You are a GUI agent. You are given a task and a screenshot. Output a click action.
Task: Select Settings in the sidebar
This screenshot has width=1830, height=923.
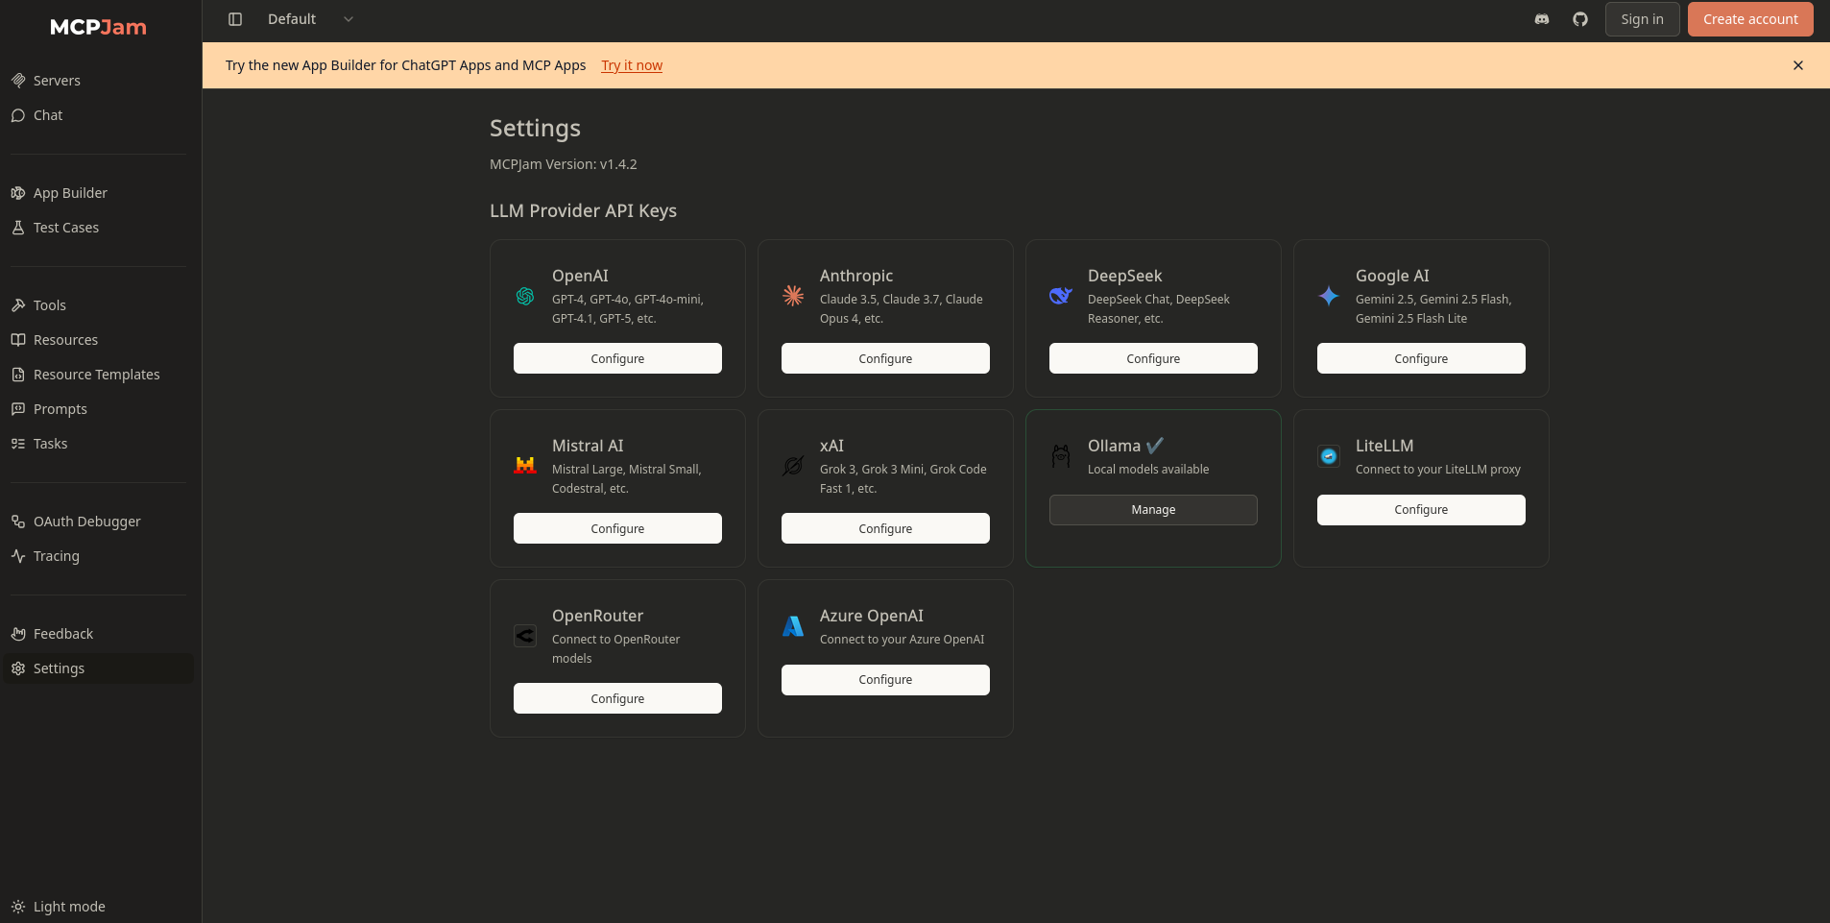pos(98,668)
